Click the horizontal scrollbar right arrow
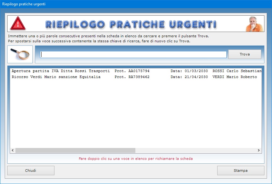Viewport: 272px width, 184px height. 259,150
